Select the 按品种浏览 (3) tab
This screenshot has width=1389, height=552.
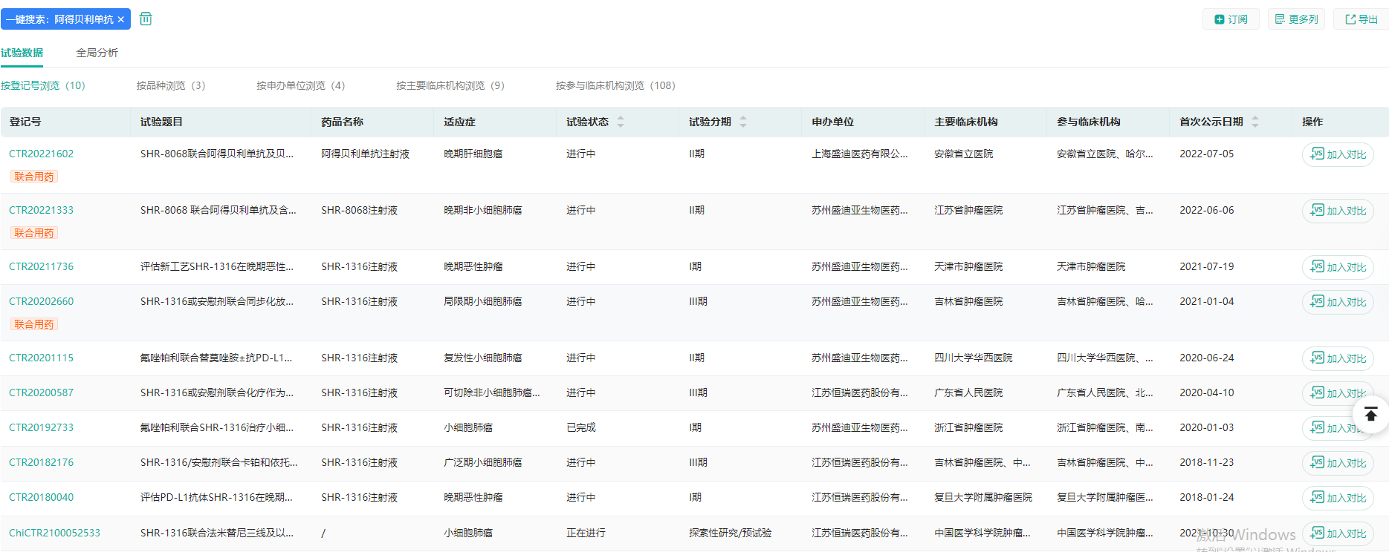pos(170,85)
